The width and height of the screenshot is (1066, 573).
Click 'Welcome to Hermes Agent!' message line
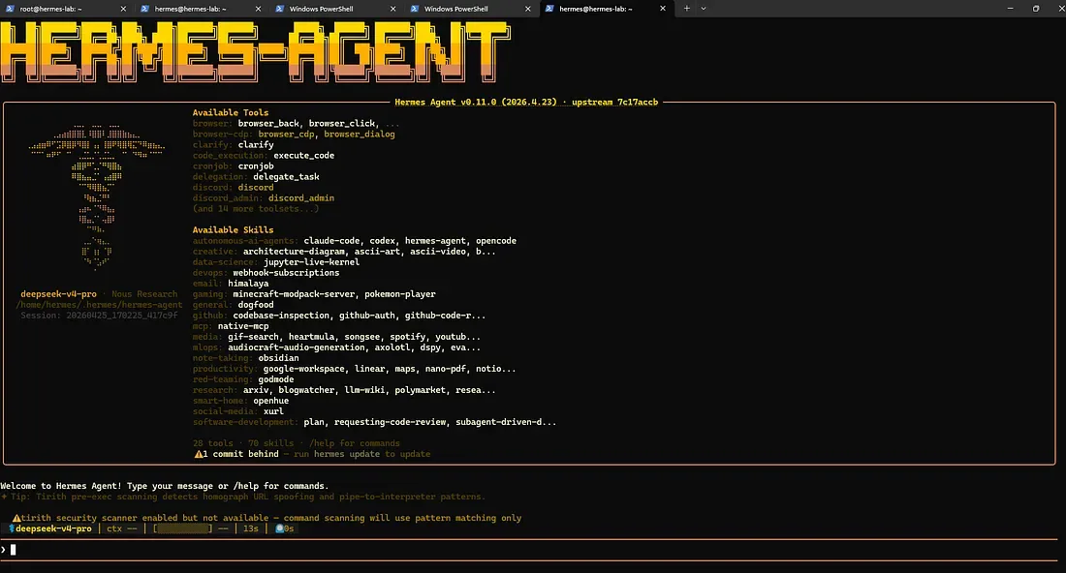(x=165, y=486)
